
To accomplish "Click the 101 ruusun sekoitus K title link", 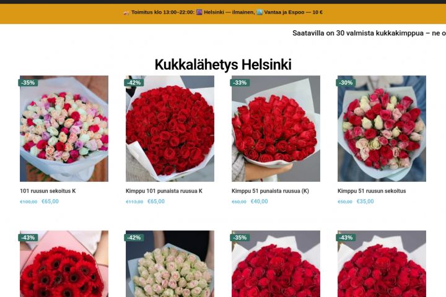I will coord(48,191).
